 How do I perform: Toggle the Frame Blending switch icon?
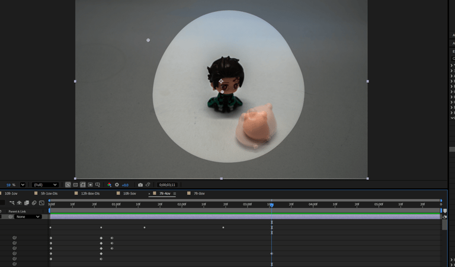pos(27,202)
